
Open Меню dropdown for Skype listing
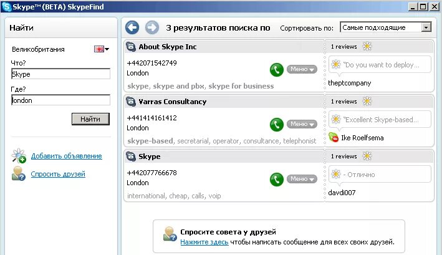click(302, 179)
